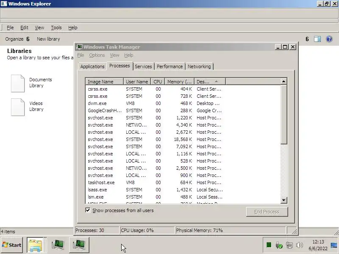This screenshot has width=339, height=254.
Task: Click second Task Manager taskbar icon
Action: click(79, 245)
